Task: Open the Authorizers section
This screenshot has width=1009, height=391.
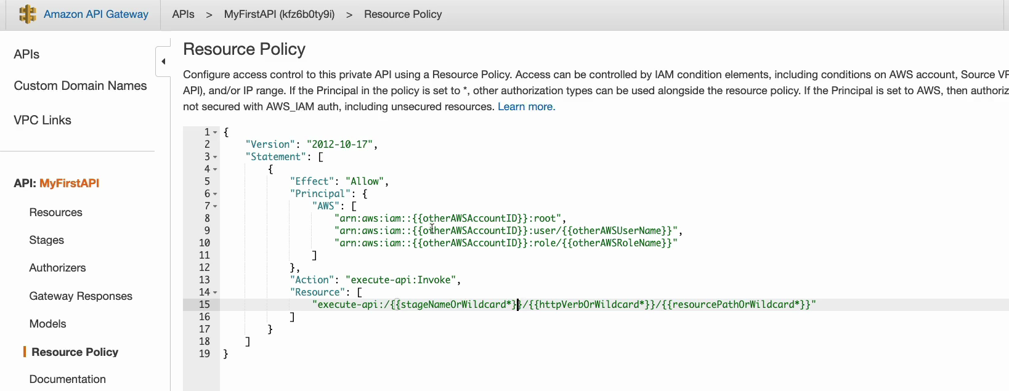Action: [x=57, y=268]
